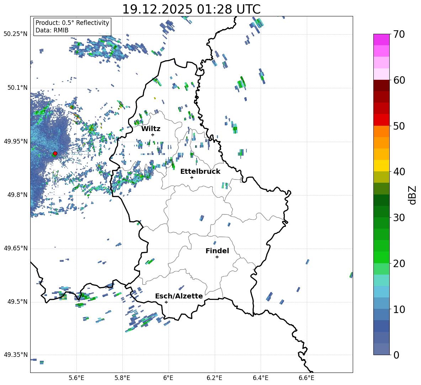Click the Wiltz station cross marker
Screen dimensions: 421x385
153,135
